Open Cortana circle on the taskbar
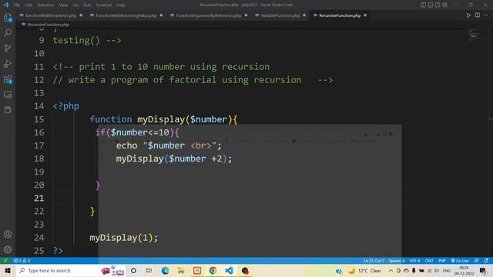493x277 pixels. click(133, 270)
